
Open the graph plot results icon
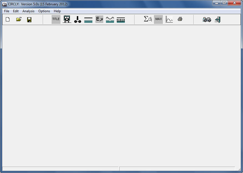coord(169,19)
